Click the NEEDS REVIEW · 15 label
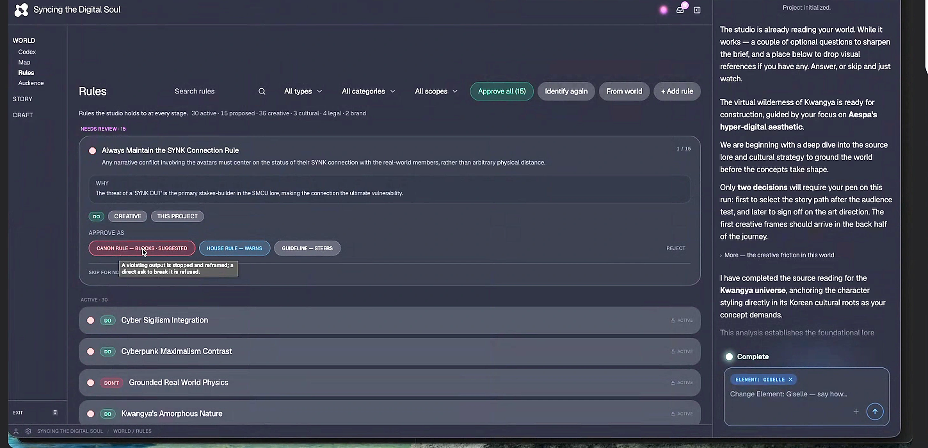This screenshot has height=448, width=928. point(103,129)
